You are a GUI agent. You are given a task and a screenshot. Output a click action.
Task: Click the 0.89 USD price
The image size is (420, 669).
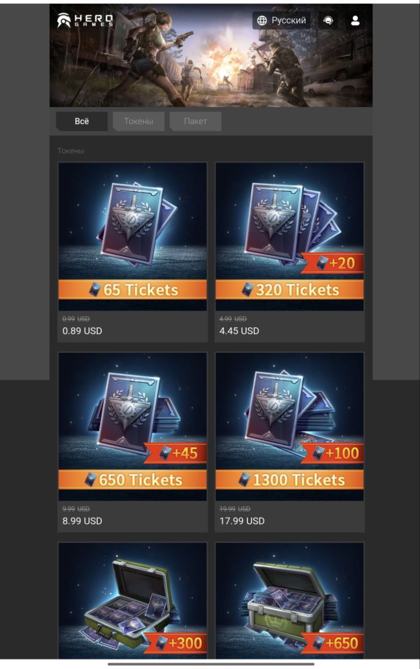click(82, 331)
